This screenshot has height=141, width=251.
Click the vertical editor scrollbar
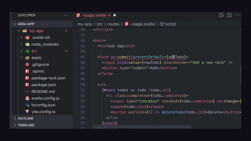tap(240, 75)
